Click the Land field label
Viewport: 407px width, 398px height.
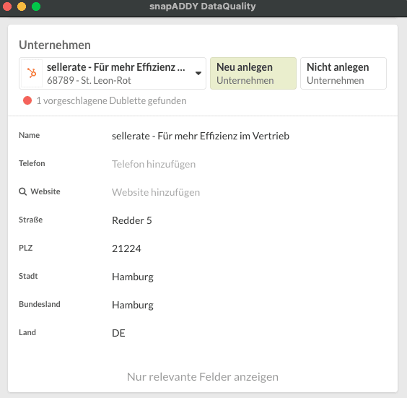pos(27,332)
